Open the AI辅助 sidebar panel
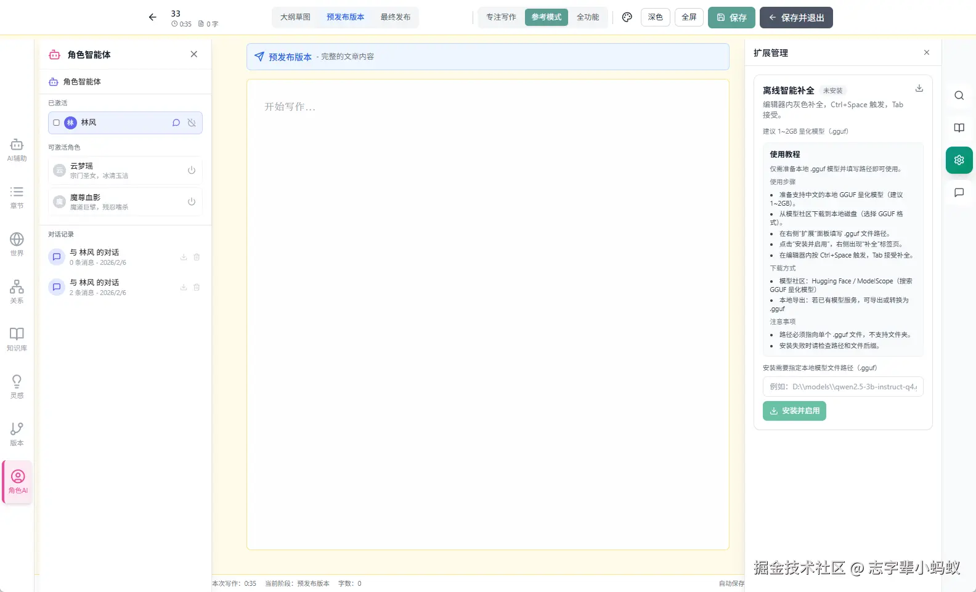The width and height of the screenshot is (976, 592). click(x=17, y=150)
